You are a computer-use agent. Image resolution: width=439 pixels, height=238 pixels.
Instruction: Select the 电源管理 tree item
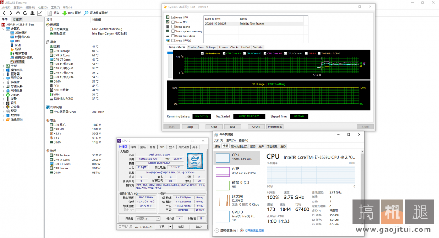[18, 54]
